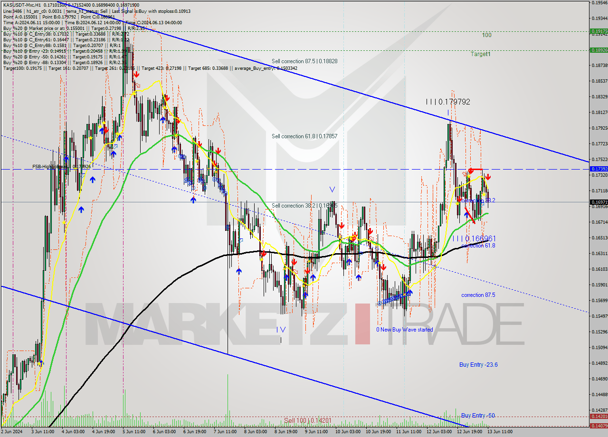Click red 0.14201 price axis tag
608x437 pixels.
(x=599, y=417)
